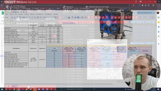Click the Настройки Доступа share button

tap(145, 13)
